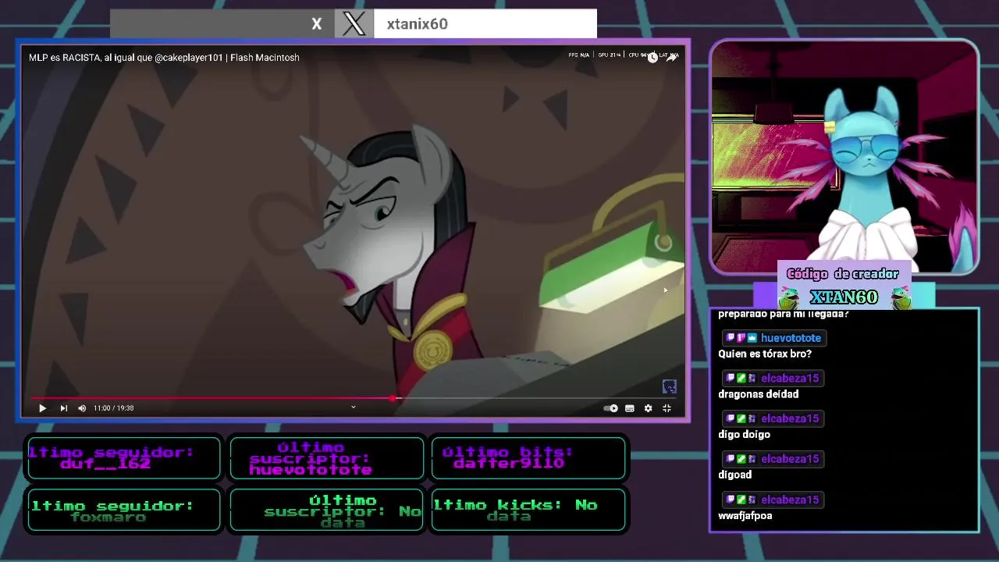Click the "último kicks: No data" panel

coord(528,510)
